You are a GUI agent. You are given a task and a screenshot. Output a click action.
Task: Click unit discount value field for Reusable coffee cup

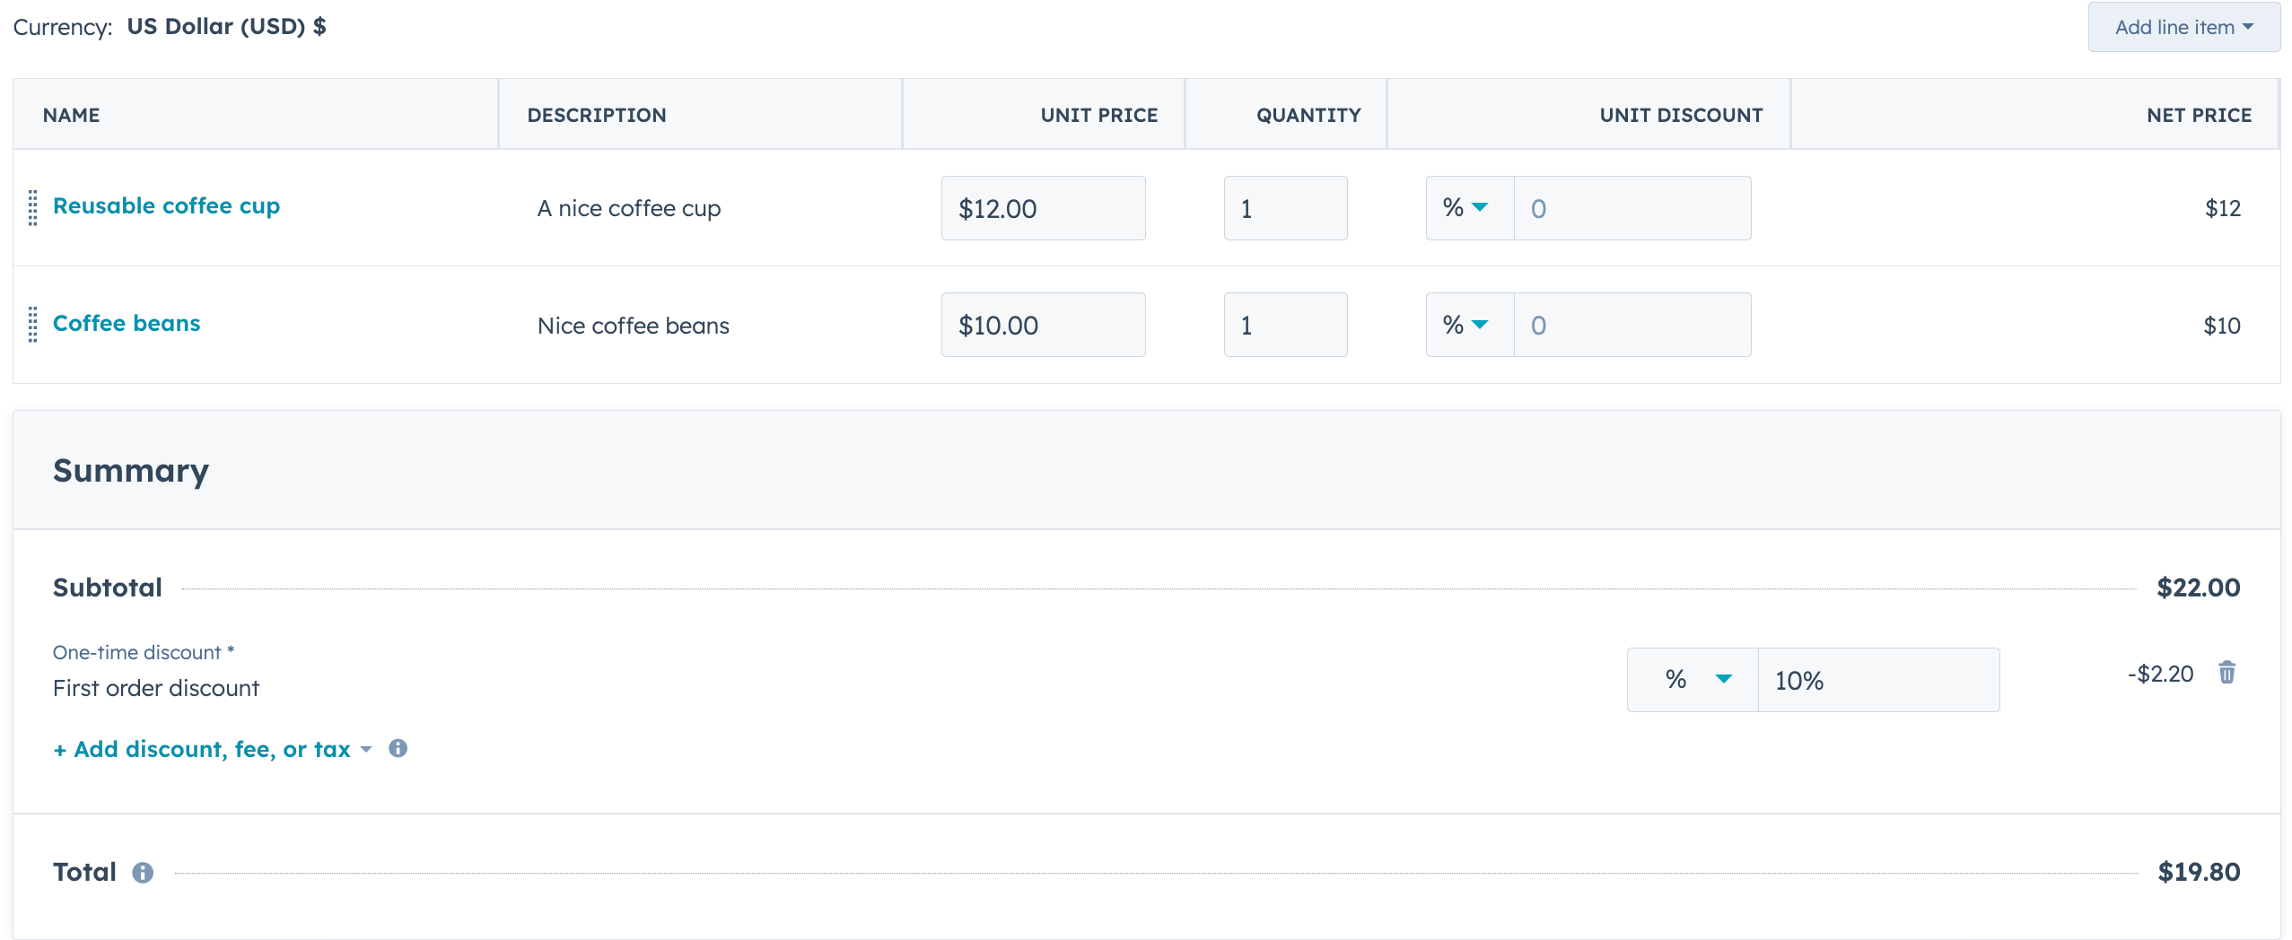pos(1631,208)
